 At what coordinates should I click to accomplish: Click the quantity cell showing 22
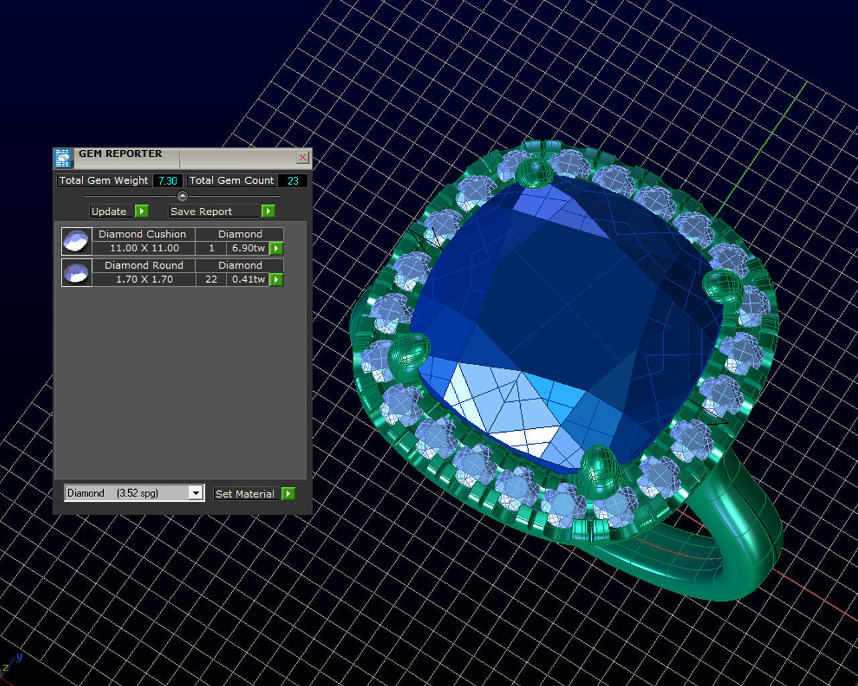211,279
